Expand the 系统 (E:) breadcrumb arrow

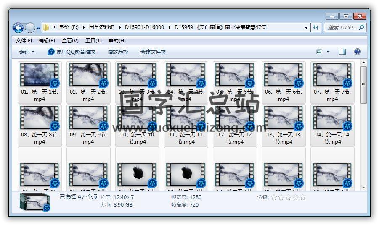tap(84, 27)
